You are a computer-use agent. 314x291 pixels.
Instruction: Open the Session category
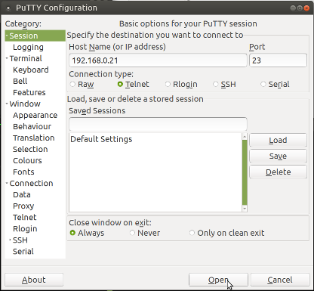click(x=23, y=36)
